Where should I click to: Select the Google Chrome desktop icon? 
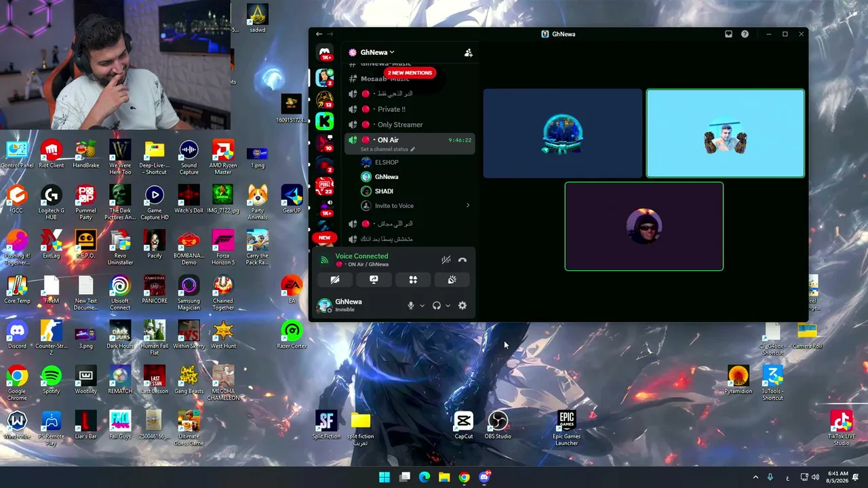(x=17, y=384)
